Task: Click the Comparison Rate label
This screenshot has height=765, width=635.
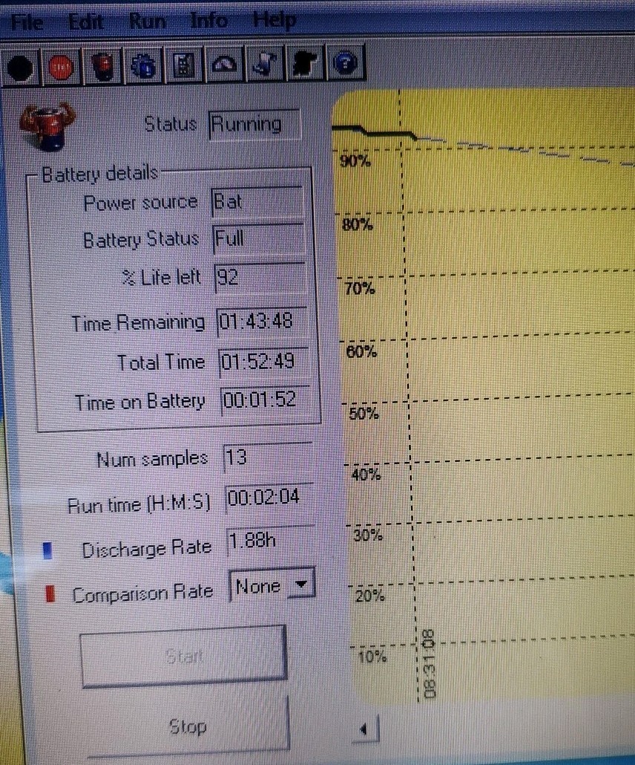Action: pyautogui.click(x=142, y=593)
